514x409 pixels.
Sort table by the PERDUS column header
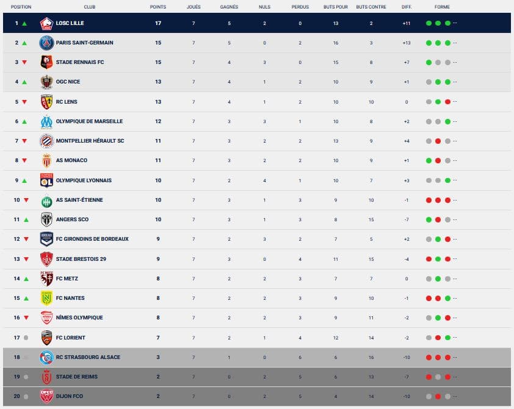click(300, 7)
